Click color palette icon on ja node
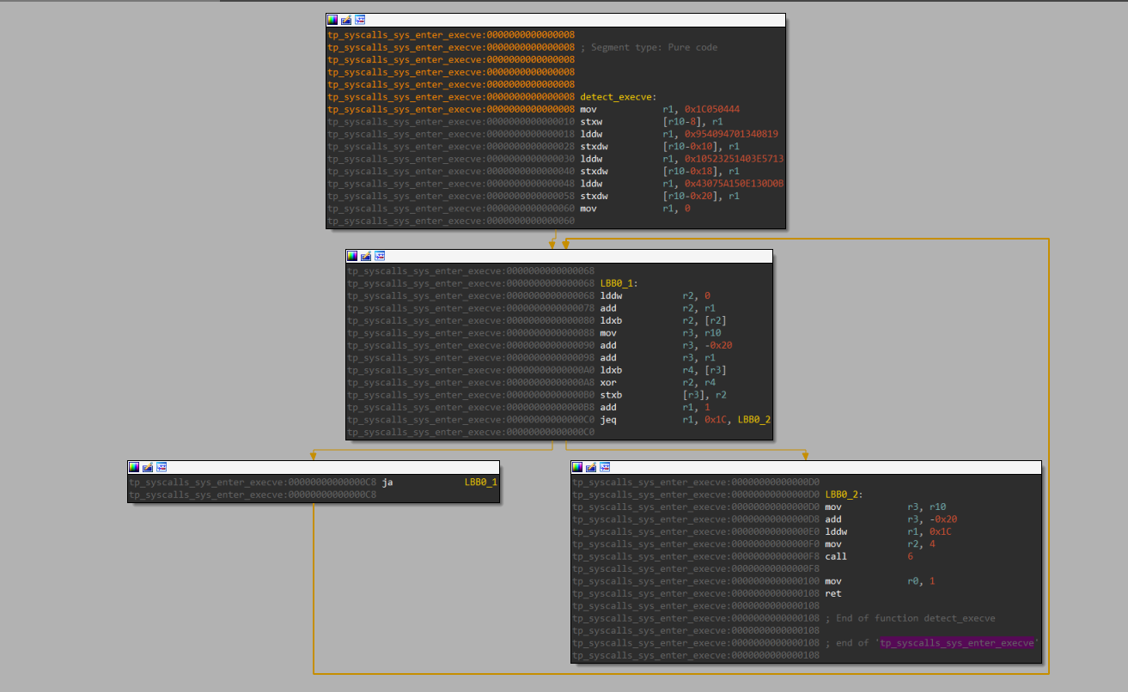The width and height of the screenshot is (1128, 692). [134, 467]
